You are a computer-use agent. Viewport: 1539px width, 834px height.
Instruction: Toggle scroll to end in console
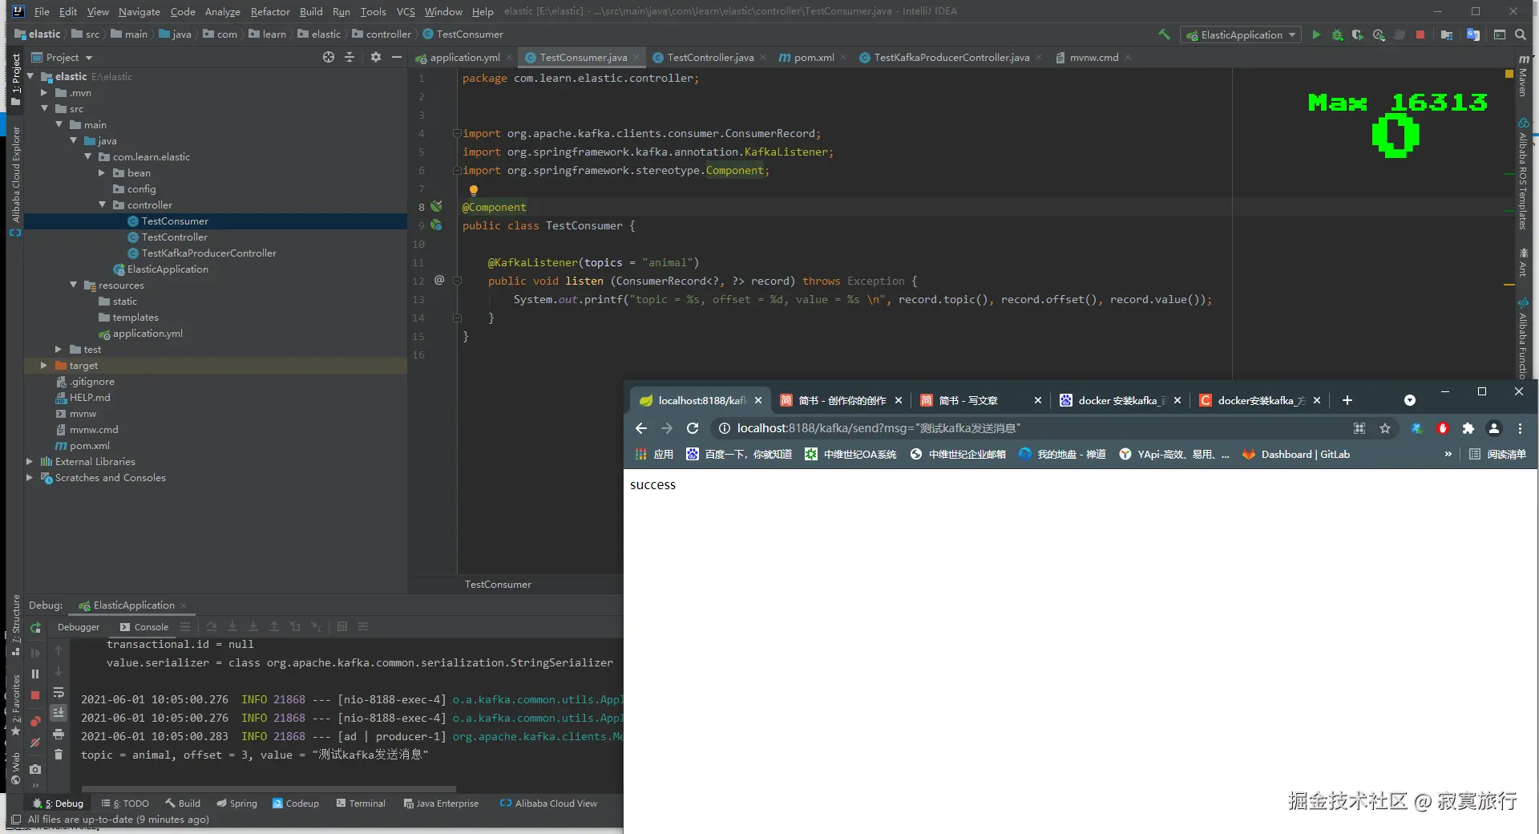pyautogui.click(x=59, y=713)
